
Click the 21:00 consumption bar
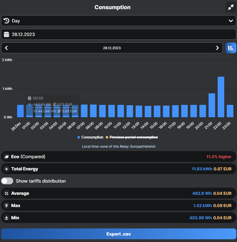(x=212, y=105)
